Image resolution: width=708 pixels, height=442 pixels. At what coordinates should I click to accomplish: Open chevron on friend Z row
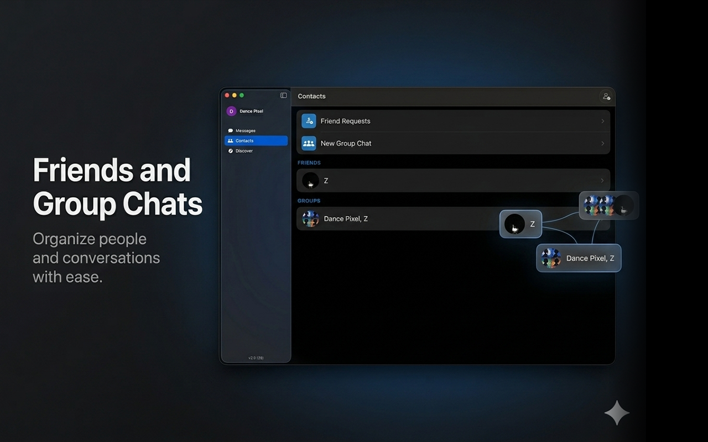click(x=602, y=181)
